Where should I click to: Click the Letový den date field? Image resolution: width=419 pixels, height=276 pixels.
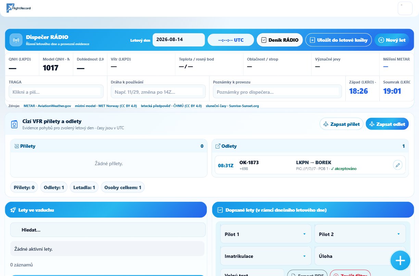coord(179,39)
